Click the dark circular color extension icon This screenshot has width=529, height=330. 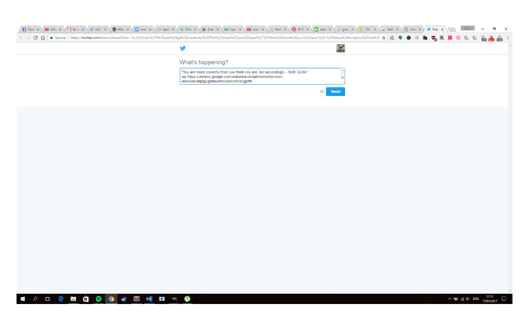(x=408, y=38)
